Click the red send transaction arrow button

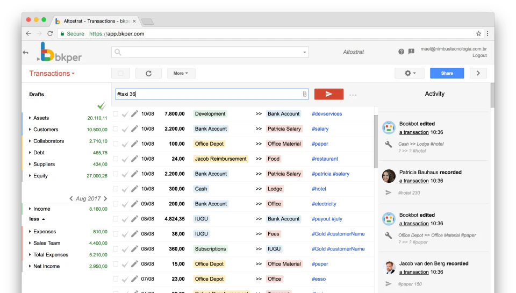pos(329,94)
